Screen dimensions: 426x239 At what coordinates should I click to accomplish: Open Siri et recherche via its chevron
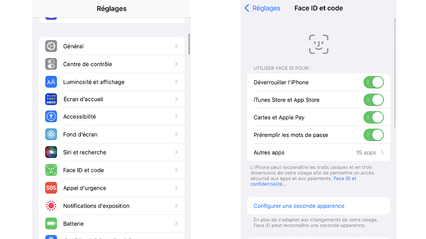(x=176, y=152)
